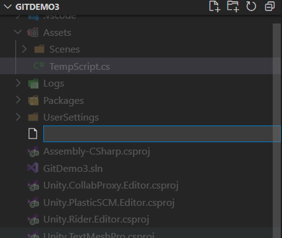The width and height of the screenshot is (282, 238).
Task: Click the csproj icon beside Unity.CollabProxy.Editor.csproj
Action: (x=33, y=185)
